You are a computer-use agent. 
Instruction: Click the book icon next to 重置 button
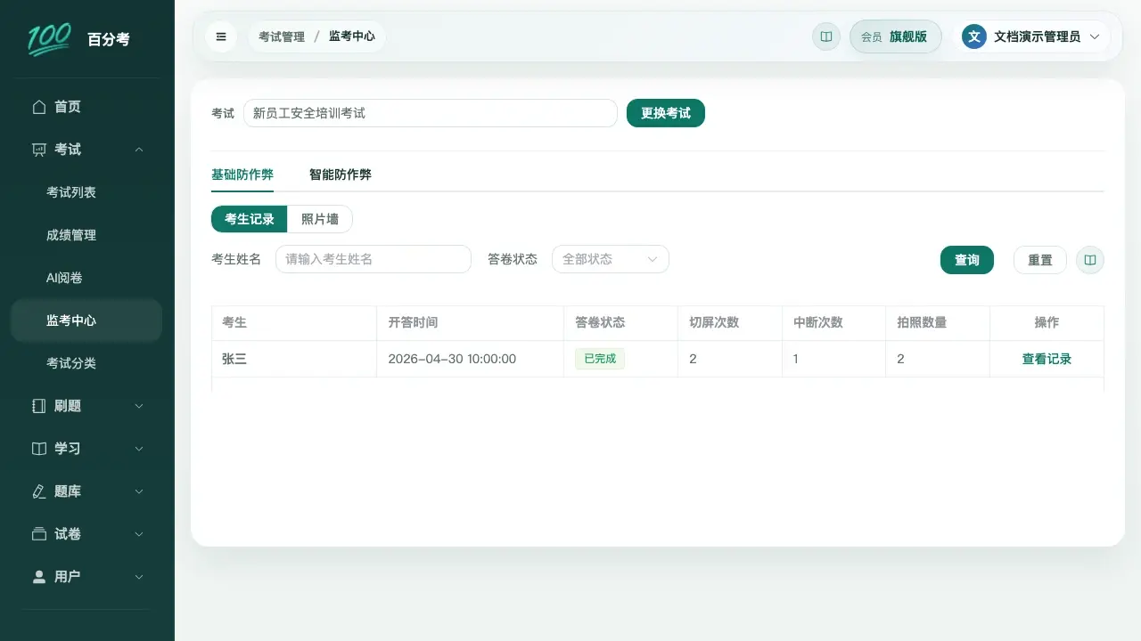click(1090, 260)
